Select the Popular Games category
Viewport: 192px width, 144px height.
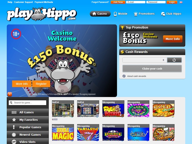28,127
